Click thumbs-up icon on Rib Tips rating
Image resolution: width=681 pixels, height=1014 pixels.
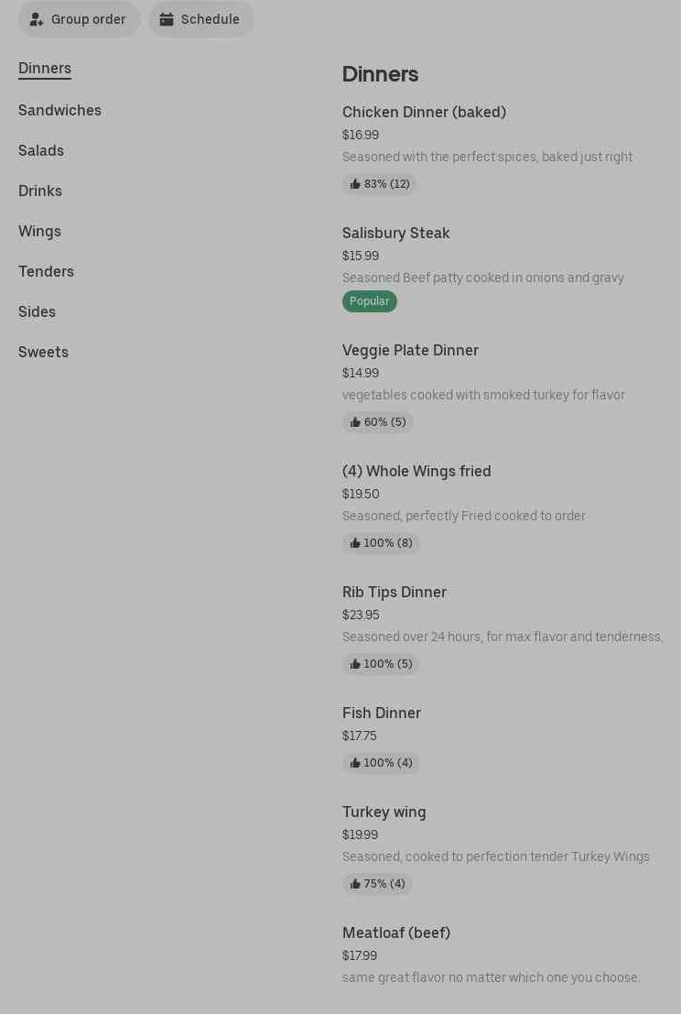click(355, 664)
